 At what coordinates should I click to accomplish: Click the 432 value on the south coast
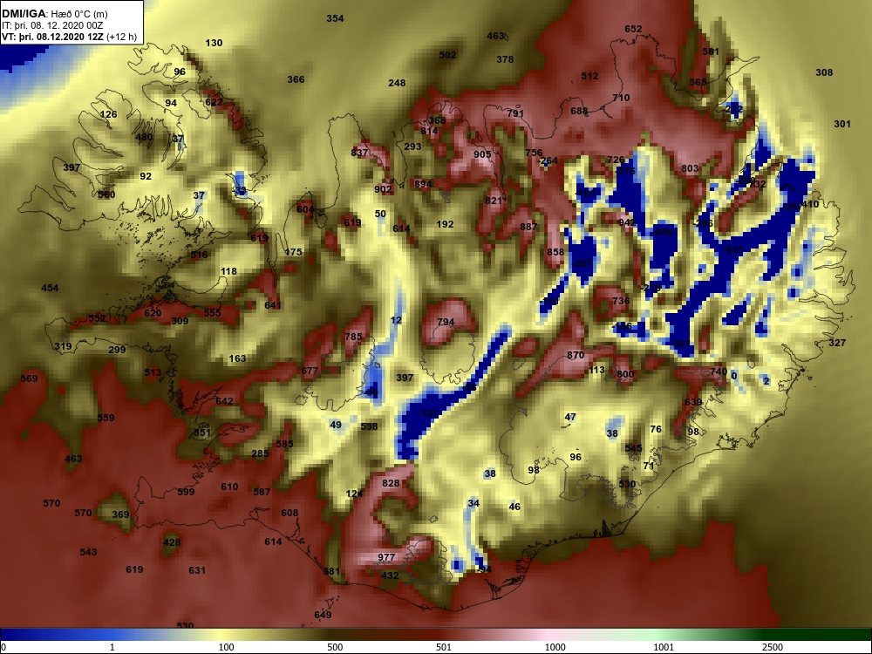pyautogui.click(x=390, y=576)
